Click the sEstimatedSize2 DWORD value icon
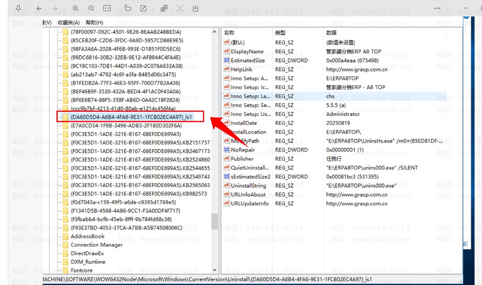The image size is (482, 285). pos(226,177)
